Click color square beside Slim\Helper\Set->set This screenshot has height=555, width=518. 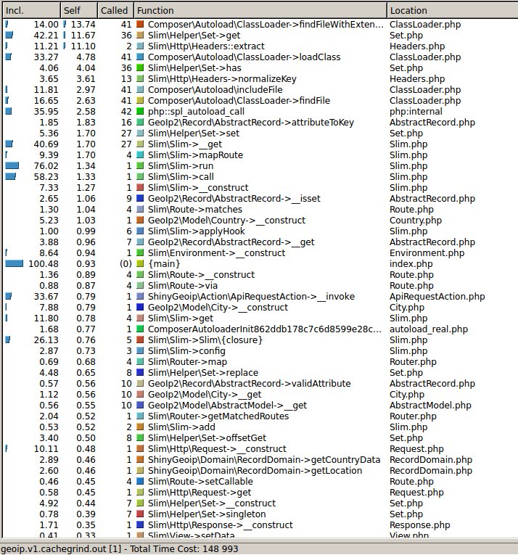[x=140, y=133]
